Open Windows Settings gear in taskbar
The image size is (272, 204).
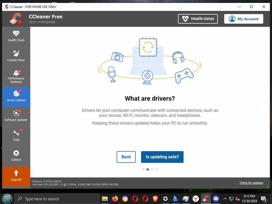coord(165,199)
